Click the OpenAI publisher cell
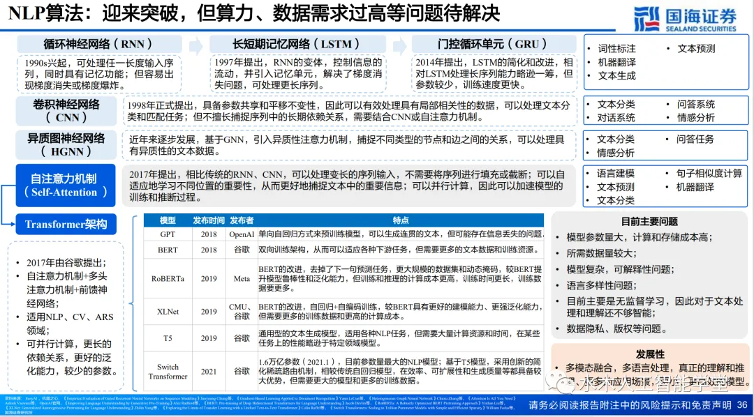Viewport: 754px width, 417px height. click(242, 234)
